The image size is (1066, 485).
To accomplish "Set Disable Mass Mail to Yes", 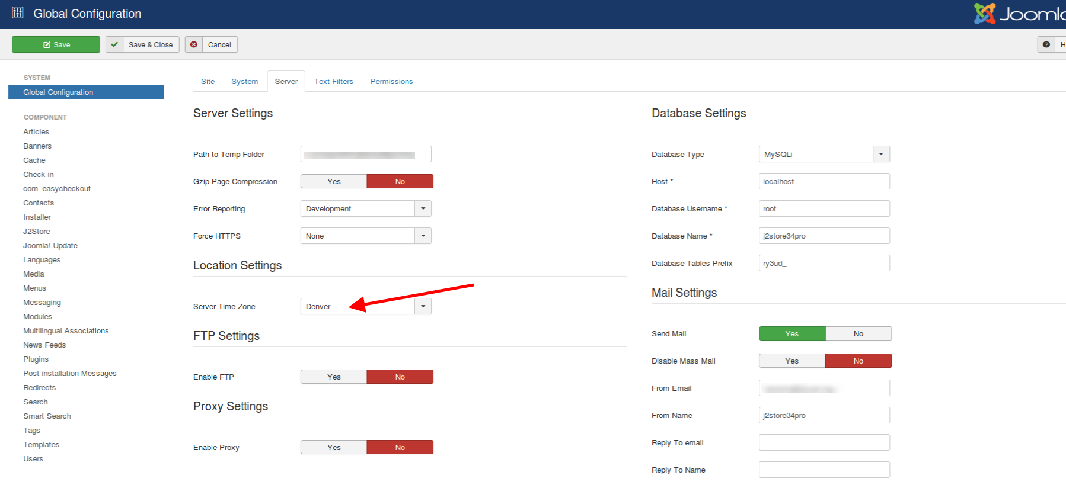I will tap(791, 361).
